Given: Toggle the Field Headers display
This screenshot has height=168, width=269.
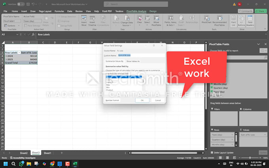Looking at the screenshot, I should pos(250,21).
